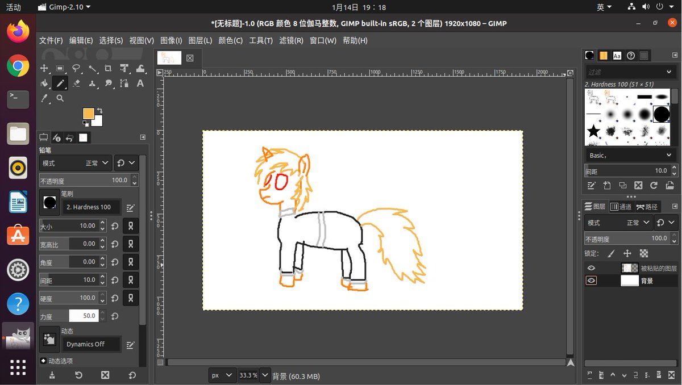Viewport: 682px width, 385px height.
Task: Delete the selected layer
Action: [x=672, y=375]
